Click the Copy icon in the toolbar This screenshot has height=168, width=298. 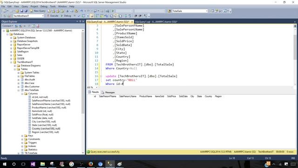pyautogui.click(x=72, y=11)
